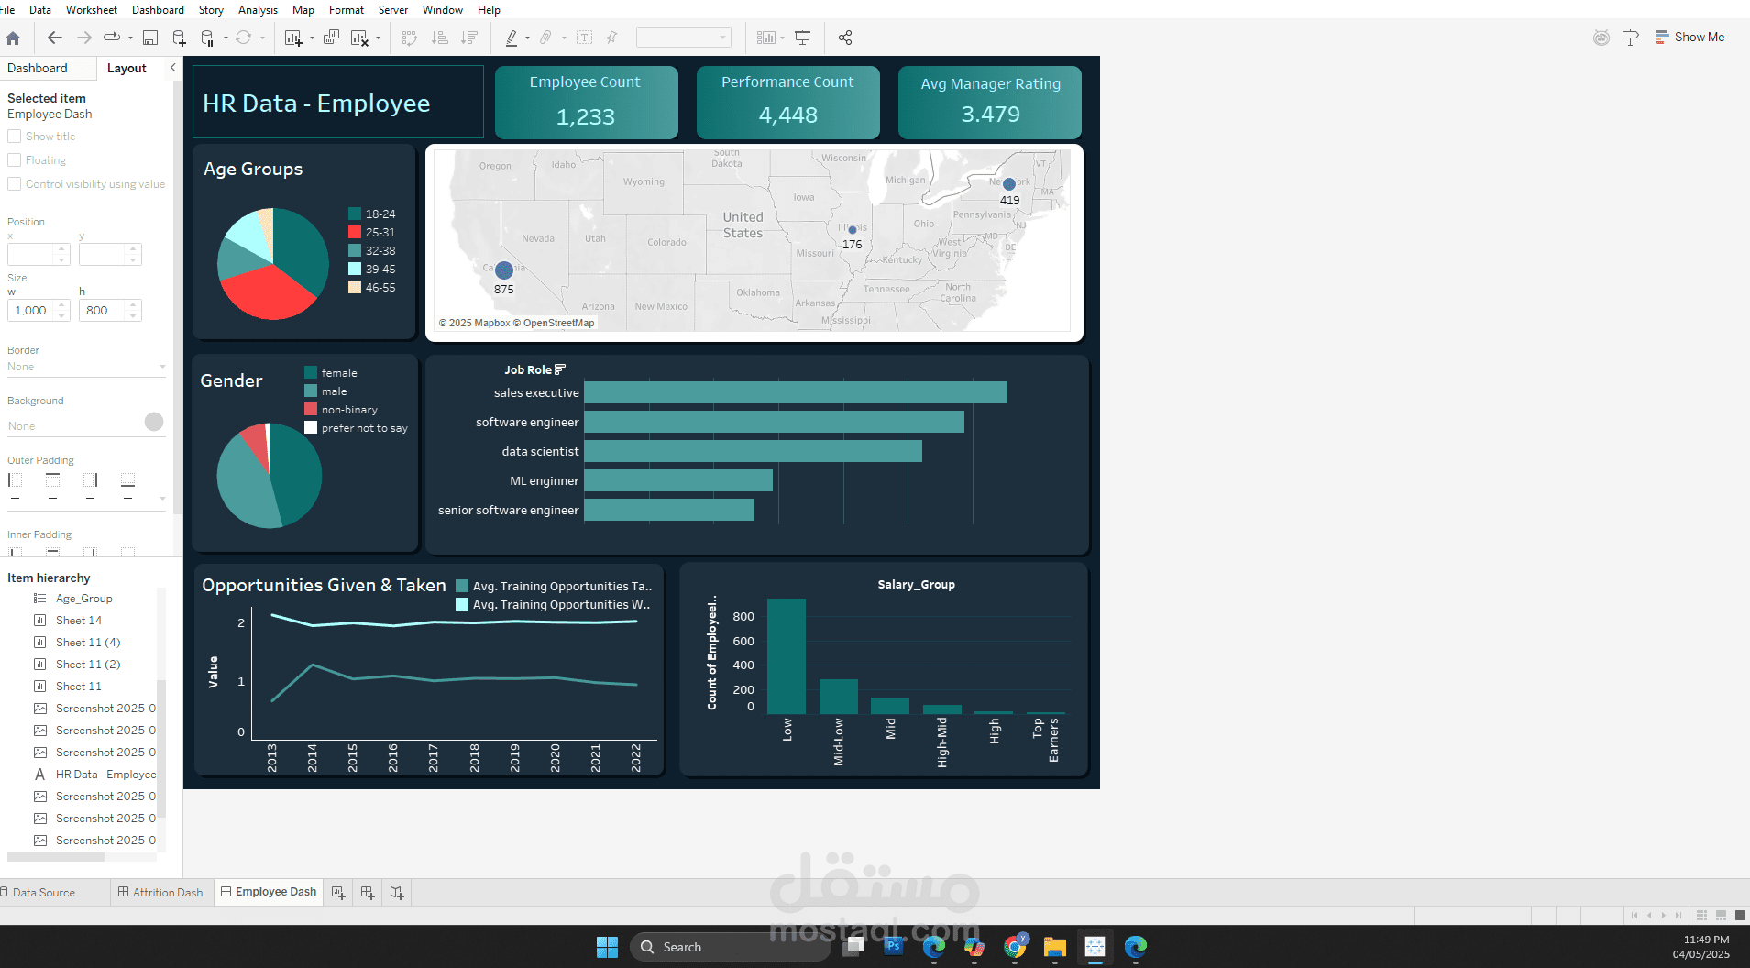Switch to the Attrition Dash tab
This screenshot has height=968, width=1750.
click(160, 892)
